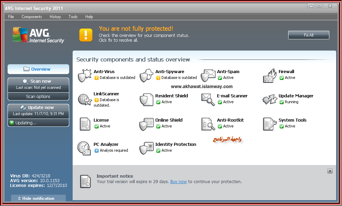The height and width of the screenshot is (206, 342).
Task: Click the Important notice document icon
Action: [86, 181]
